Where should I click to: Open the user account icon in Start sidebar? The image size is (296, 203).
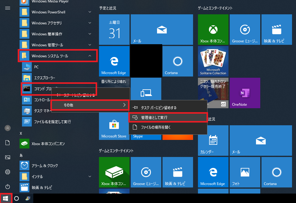(x=8, y=128)
